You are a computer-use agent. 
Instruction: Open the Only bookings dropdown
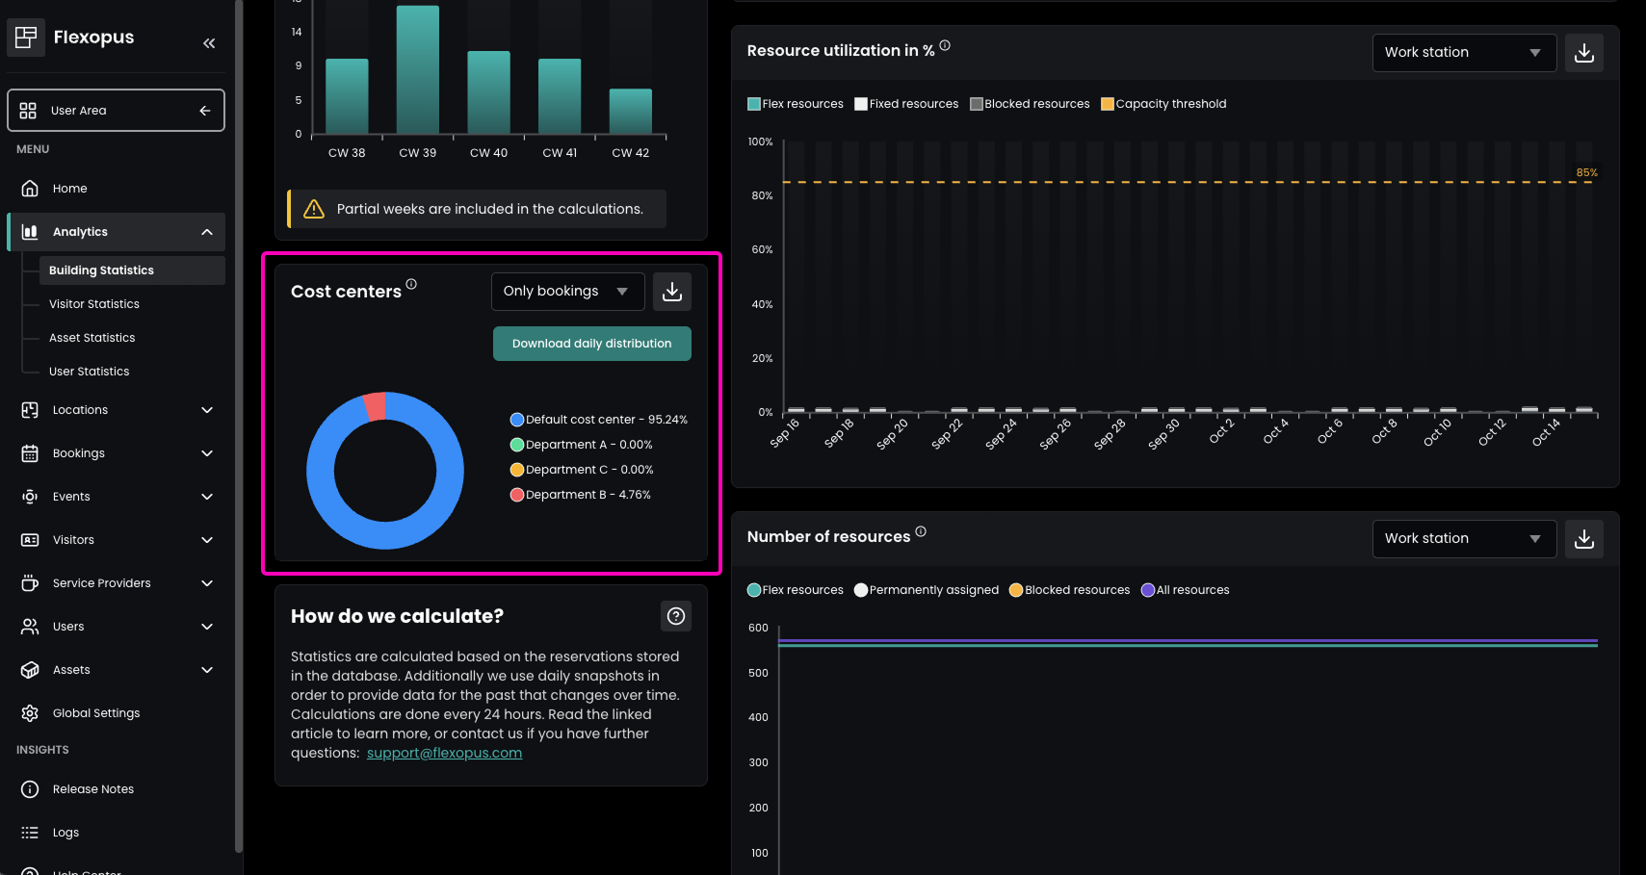566,292
